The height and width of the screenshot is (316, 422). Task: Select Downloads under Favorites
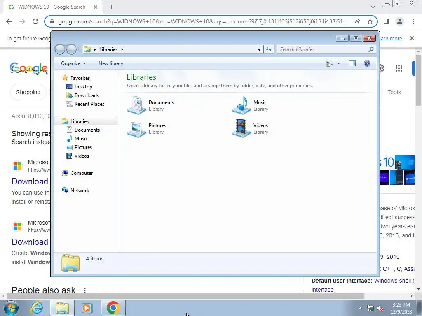click(87, 95)
